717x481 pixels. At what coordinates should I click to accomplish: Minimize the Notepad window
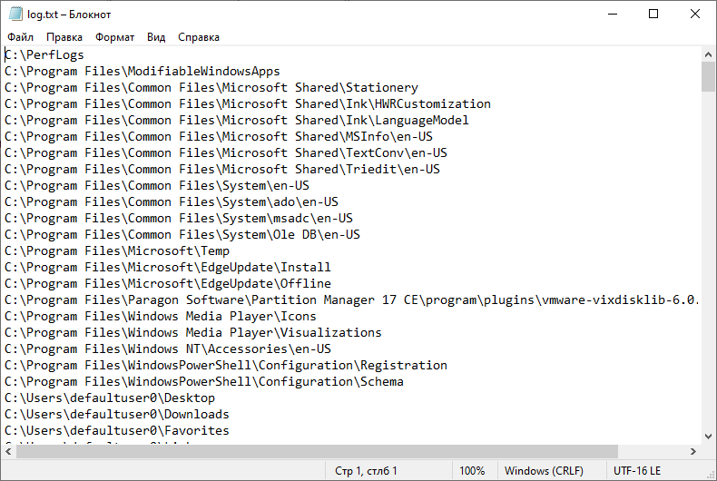613,15
